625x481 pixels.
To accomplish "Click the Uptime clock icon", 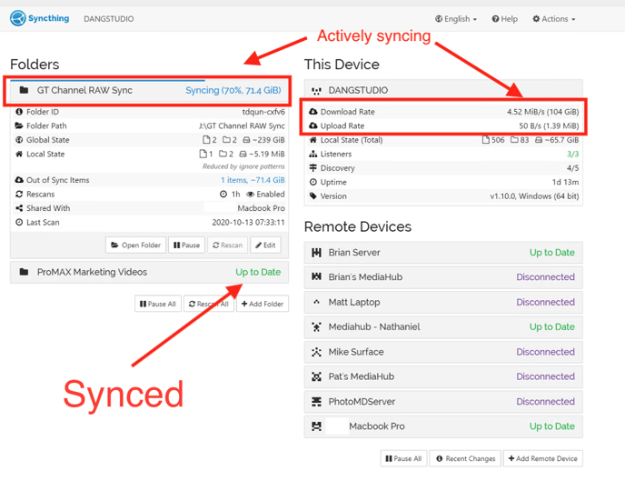I will coord(313,182).
